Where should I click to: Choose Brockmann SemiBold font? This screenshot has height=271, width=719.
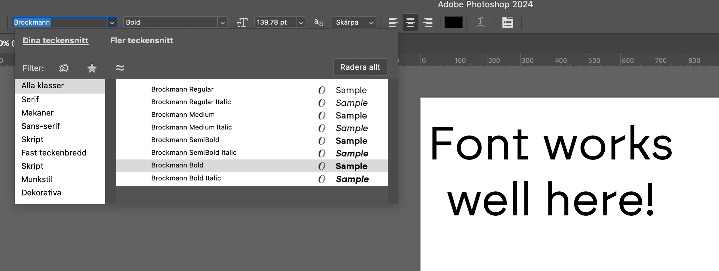pyautogui.click(x=252, y=140)
